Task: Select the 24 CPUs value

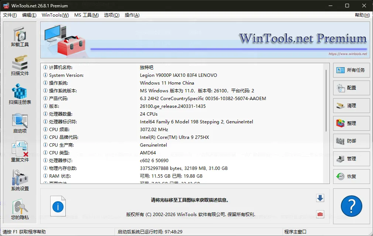Action: (x=149, y=114)
